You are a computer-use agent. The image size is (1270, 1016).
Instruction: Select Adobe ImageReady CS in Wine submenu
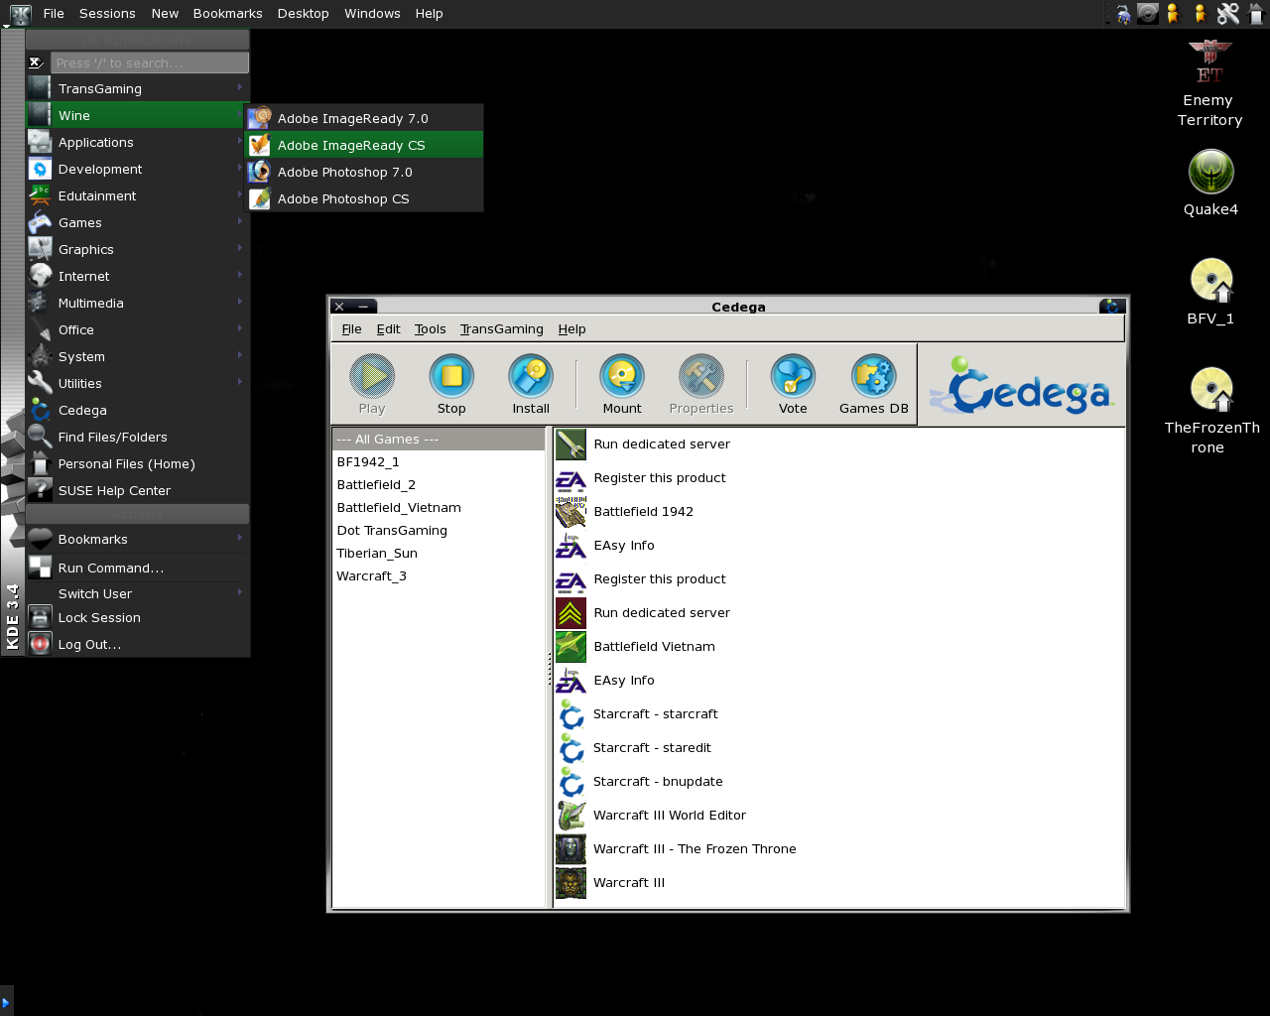tap(364, 145)
